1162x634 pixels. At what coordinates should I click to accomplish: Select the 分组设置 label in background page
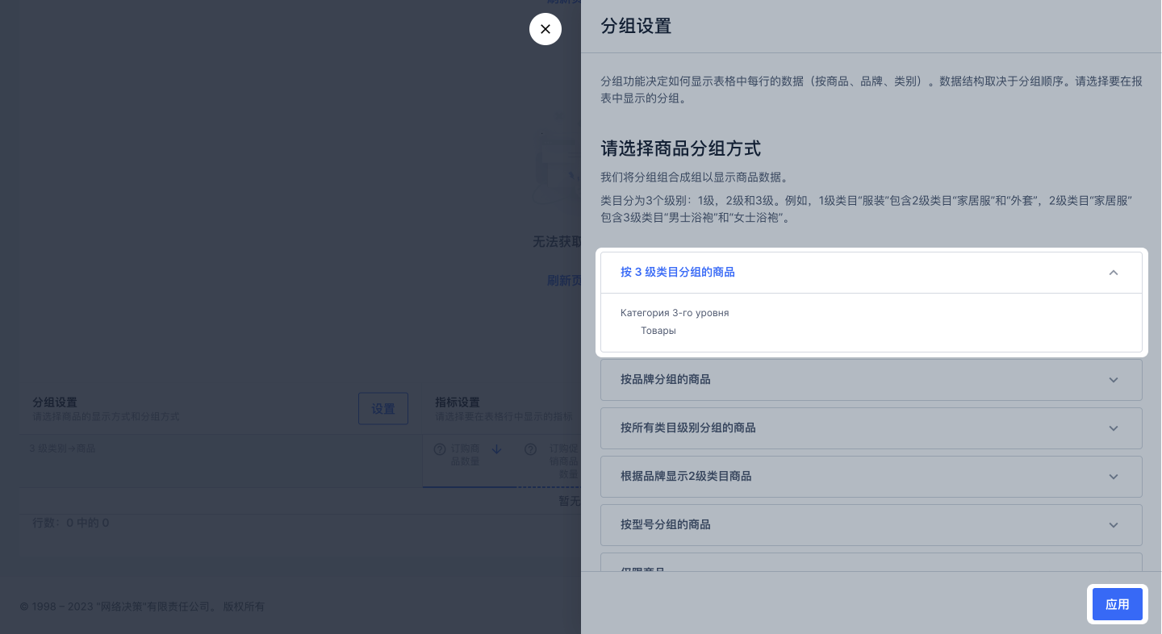point(55,403)
